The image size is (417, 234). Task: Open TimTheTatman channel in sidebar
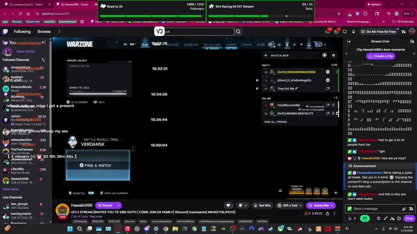click(24, 152)
